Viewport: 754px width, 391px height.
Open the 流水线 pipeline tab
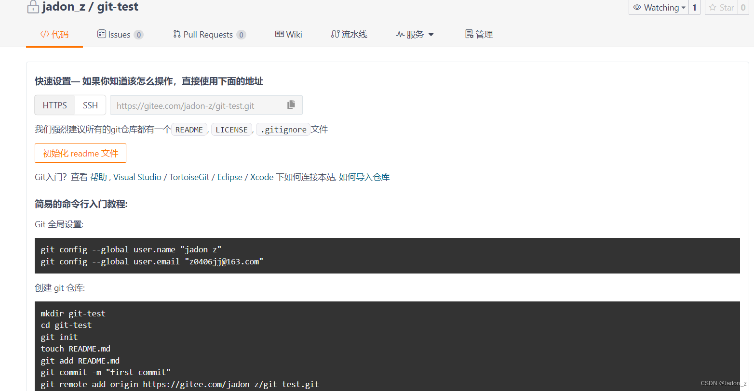[349, 34]
